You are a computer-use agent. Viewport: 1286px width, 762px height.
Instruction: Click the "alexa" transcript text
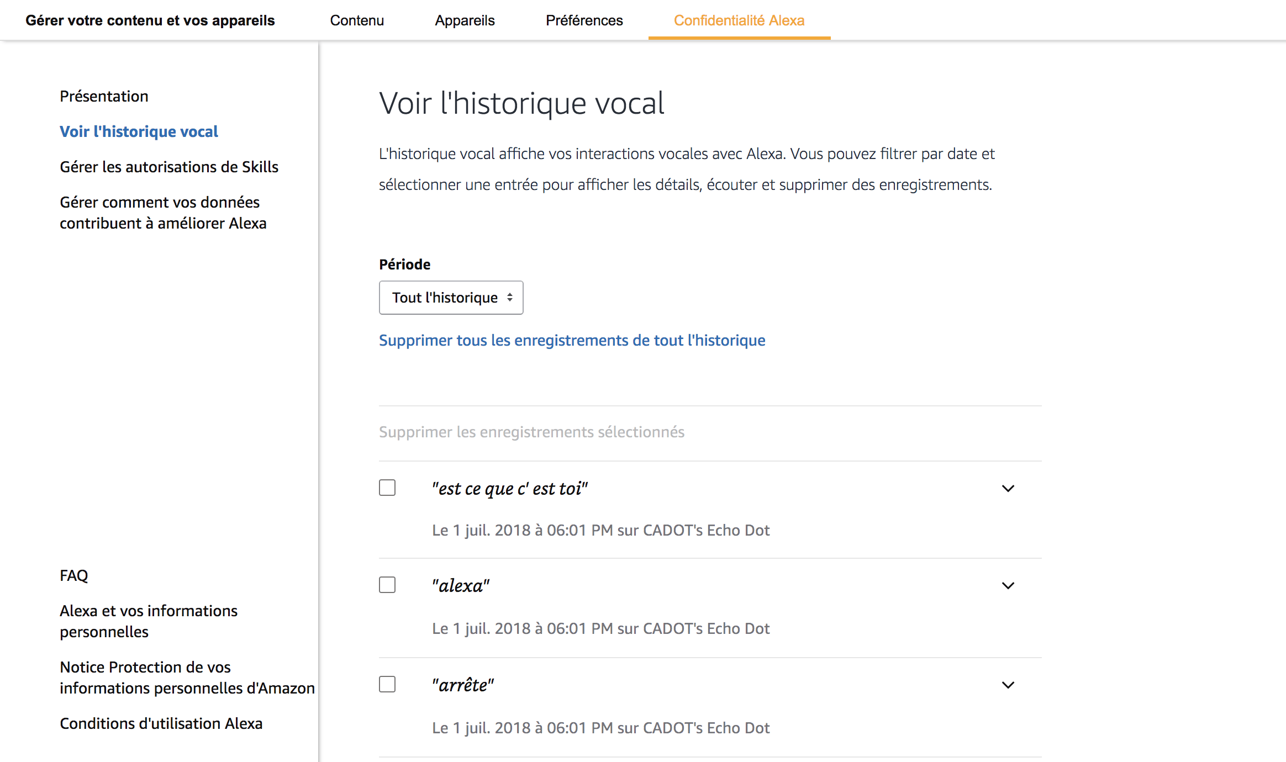(461, 586)
